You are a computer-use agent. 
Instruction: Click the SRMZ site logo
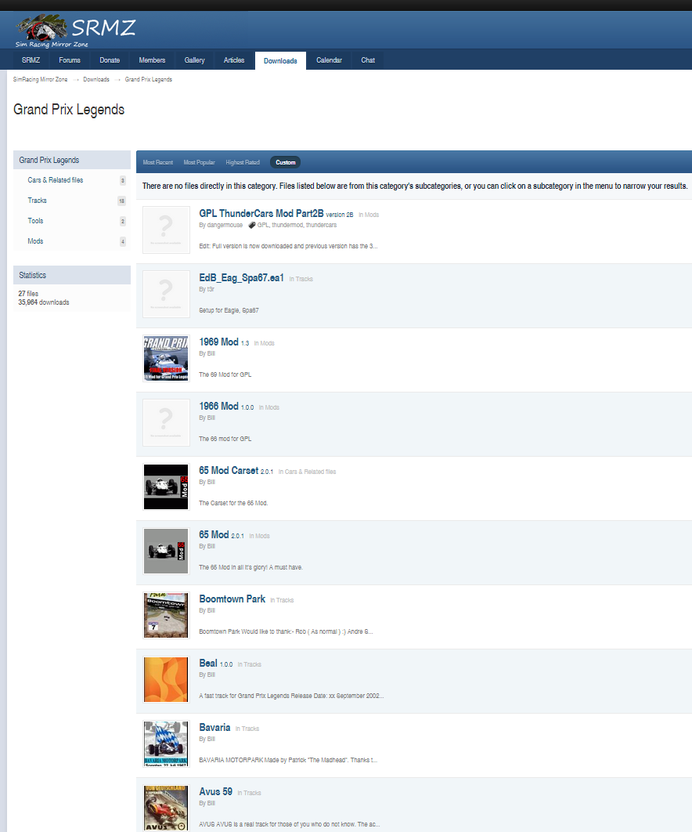tap(76, 31)
